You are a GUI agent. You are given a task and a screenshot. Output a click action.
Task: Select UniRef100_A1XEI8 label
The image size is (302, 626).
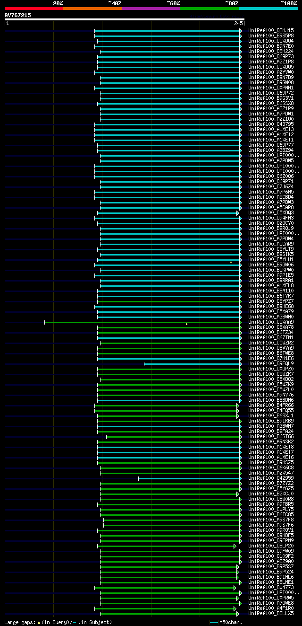[x=271, y=447]
